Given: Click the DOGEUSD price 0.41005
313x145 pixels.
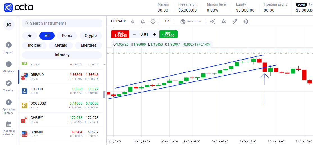Looking at the screenshot, I should (x=76, y=103).
